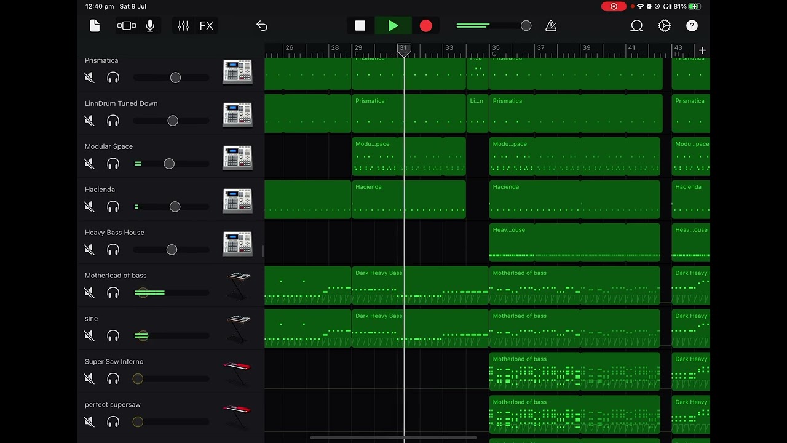Select Prismatica drum machine instrument icon
Image resolution: width=787 pixels, height=443 pixels.
(238, 71)
